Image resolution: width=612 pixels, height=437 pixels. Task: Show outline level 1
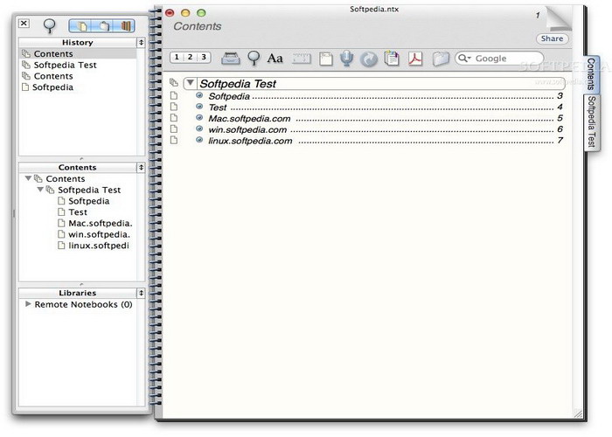coord(177,58)
